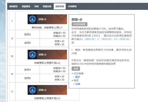The height and width of the screenshot is (102, 148).
Task: Click the active 烙痕唤醒 tab
Action: point(60,6)
